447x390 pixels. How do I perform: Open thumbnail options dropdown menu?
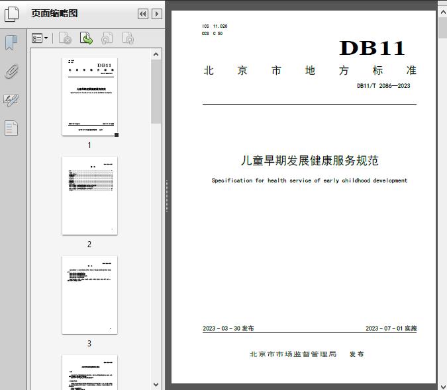(x=40, y=39)
